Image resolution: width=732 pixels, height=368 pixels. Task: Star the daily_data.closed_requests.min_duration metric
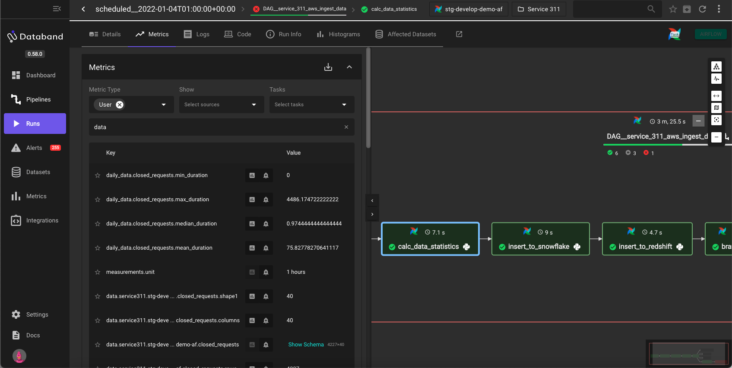[98, 175]
